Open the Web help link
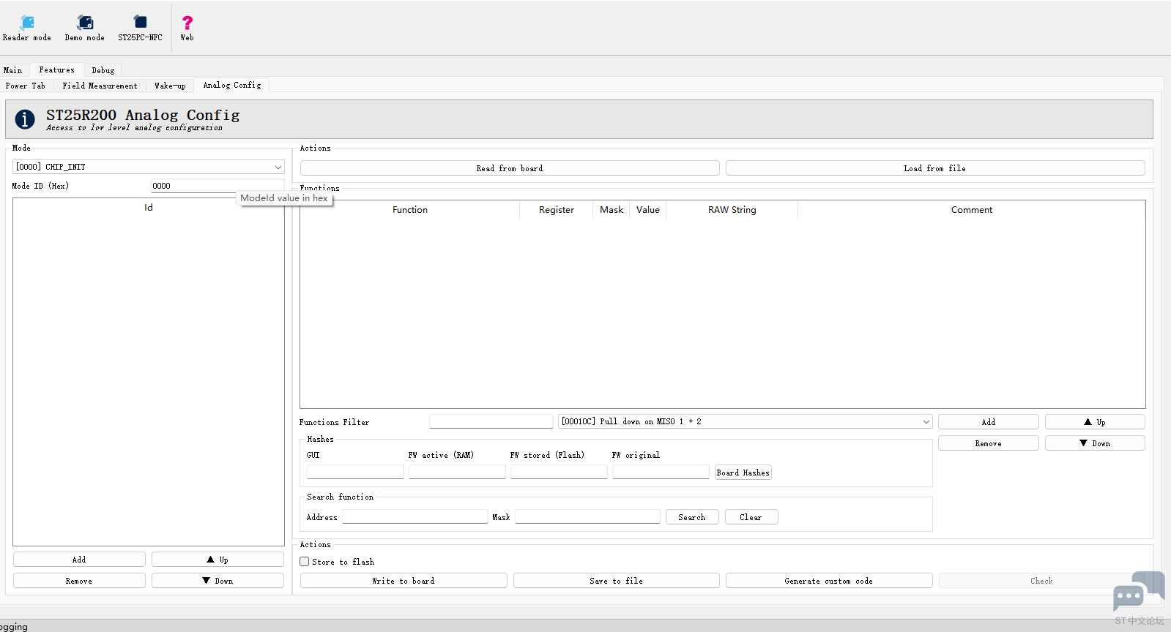 point(187,28)
